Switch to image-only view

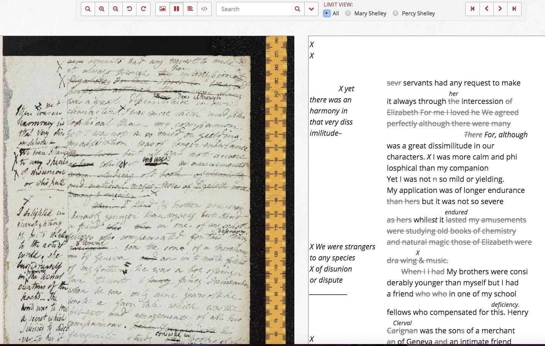click(163, 9)
